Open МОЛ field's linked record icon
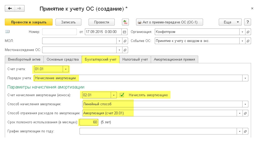Image resolution: width=262 pixels, height=143 pixels. [125, 41]
